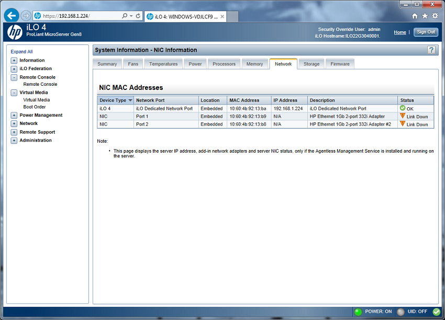Click the browser Back arrow button
The image size is (445, 320).
[12, 16]
